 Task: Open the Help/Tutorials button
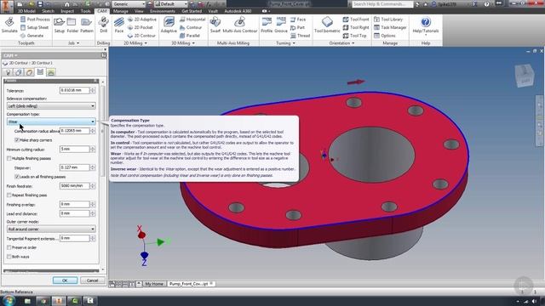tap(426, 25)
